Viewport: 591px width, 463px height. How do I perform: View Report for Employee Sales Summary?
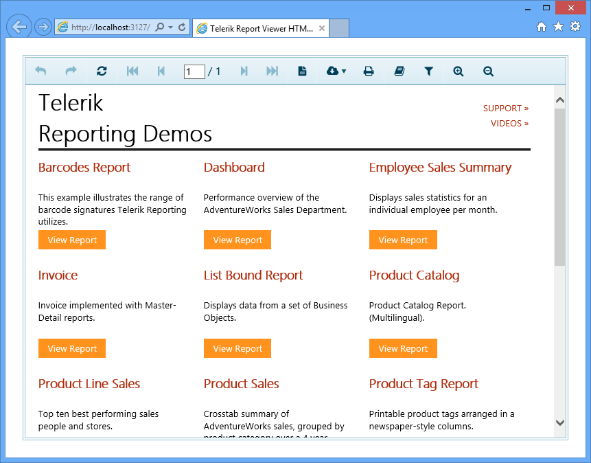point(403,240)
